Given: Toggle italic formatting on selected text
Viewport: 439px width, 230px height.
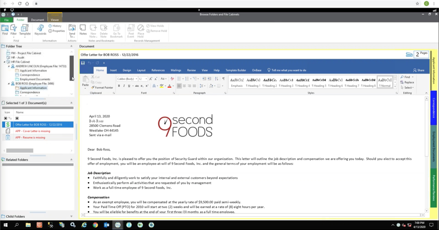Looking at the screenshot, I should pyautogui.click(x=124, y=85).
